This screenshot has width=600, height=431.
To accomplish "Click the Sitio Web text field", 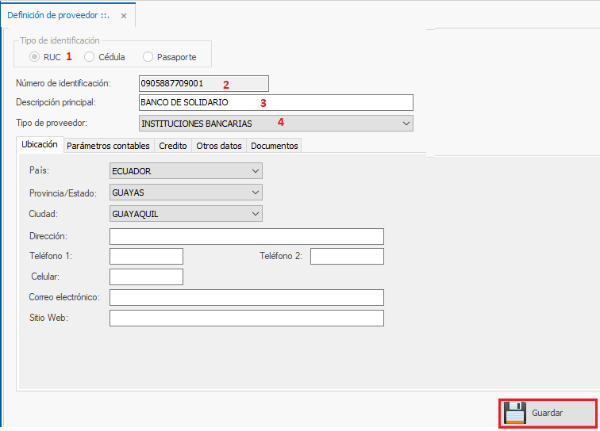I will click(246, 318).
